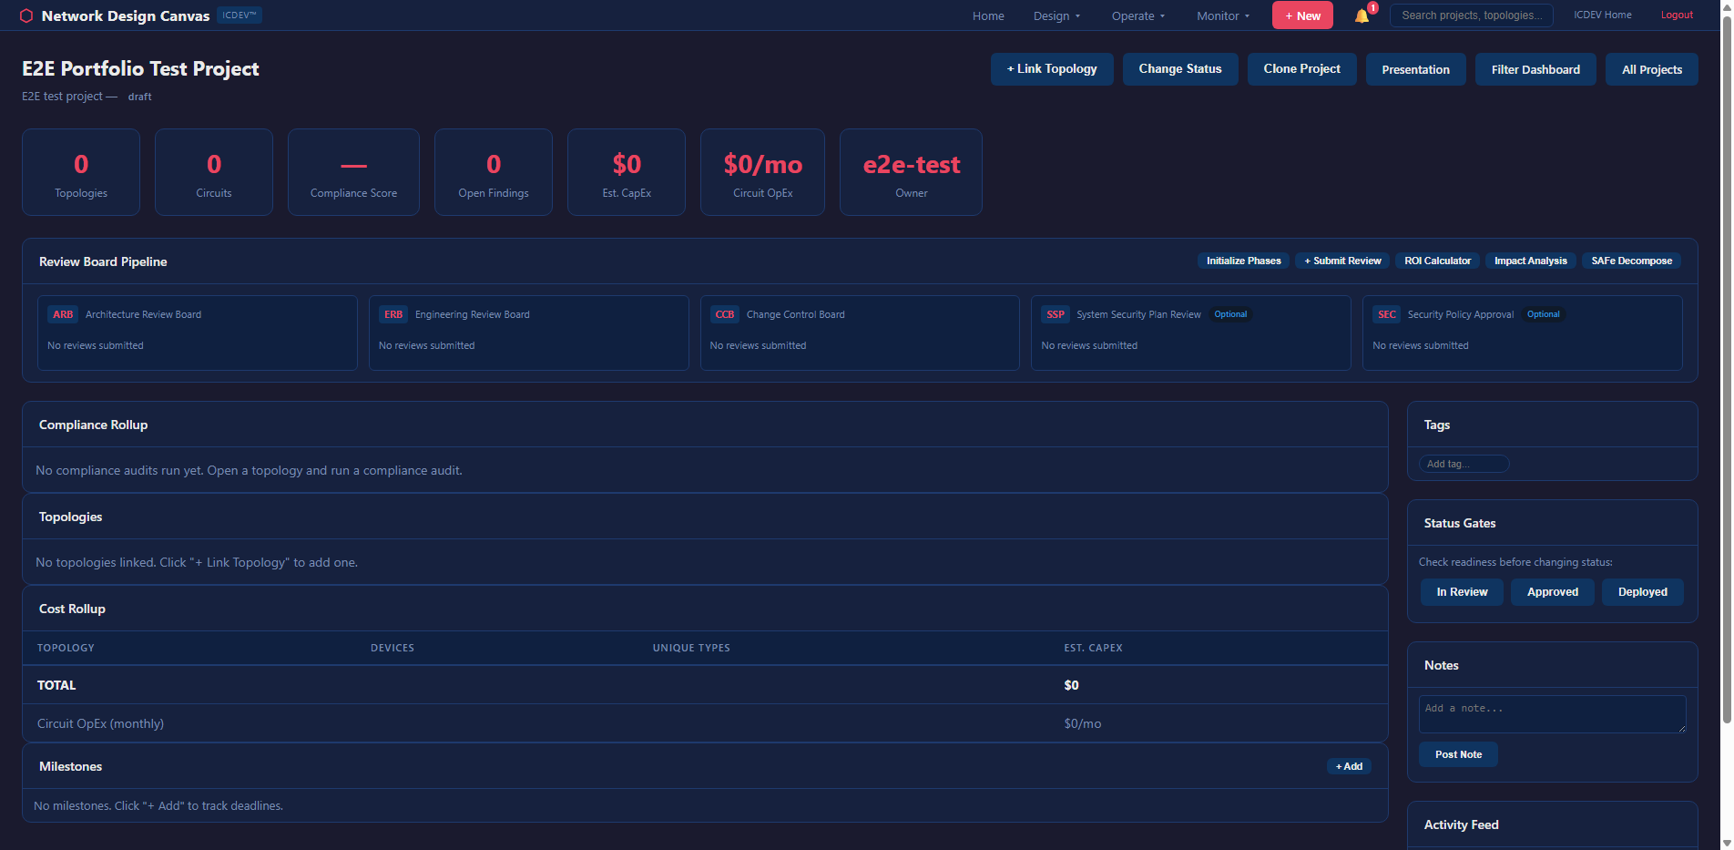Focus the Search projects, topologies field
The image size is (1734, 850).
click(1472, 15)
